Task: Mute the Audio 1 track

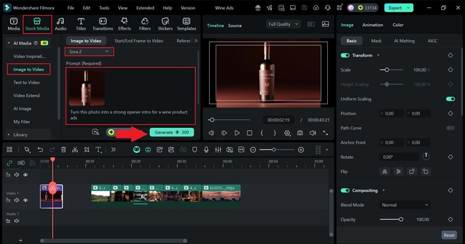Action: click(17, 221)
